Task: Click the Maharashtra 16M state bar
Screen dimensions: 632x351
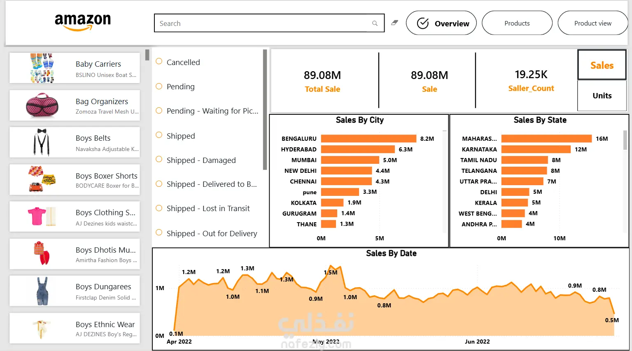Action: (x=546, y=139)
